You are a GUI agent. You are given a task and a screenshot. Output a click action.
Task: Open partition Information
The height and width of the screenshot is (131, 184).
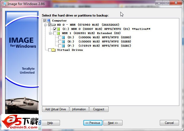[79, 109]
